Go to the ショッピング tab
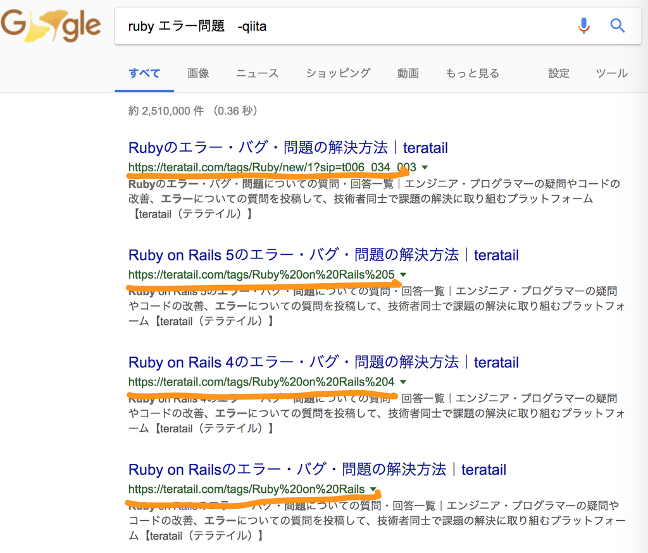648x553 pixels. point(338,73)
